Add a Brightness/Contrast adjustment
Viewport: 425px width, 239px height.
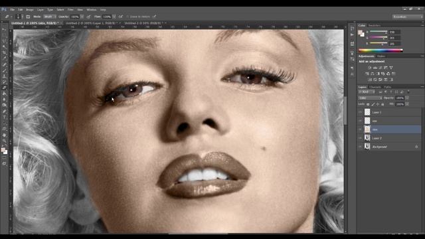point(370,68)
